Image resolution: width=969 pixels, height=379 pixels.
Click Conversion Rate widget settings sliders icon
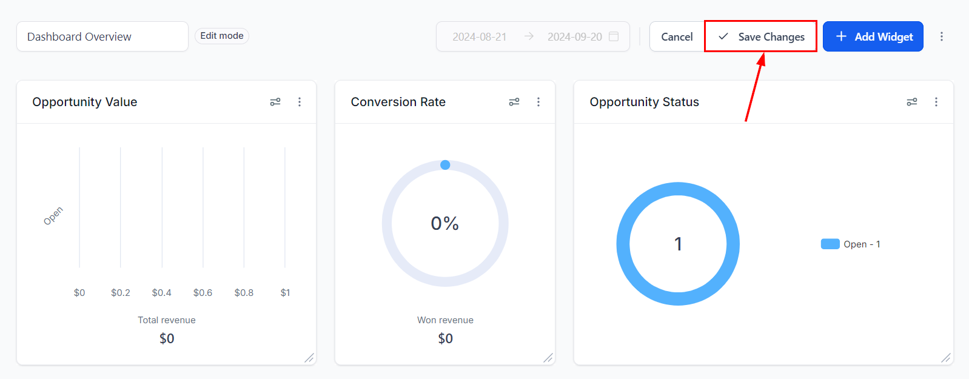514,102
